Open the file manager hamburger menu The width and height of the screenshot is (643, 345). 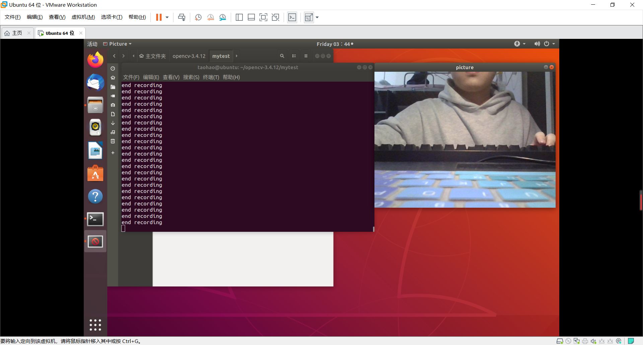click(306, 56)
